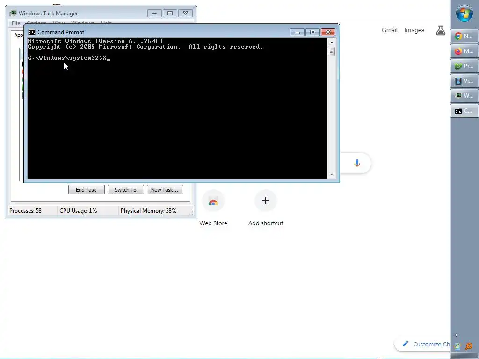Click the Task Manager title bar icon
This screenshot has width=479, height=359.
pos(13,14)
